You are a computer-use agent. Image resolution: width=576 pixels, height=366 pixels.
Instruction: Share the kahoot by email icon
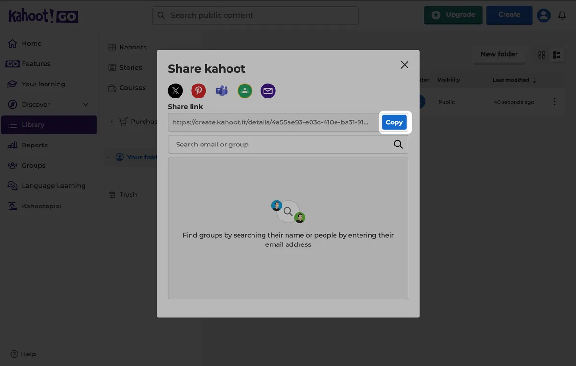click(268, 91)
